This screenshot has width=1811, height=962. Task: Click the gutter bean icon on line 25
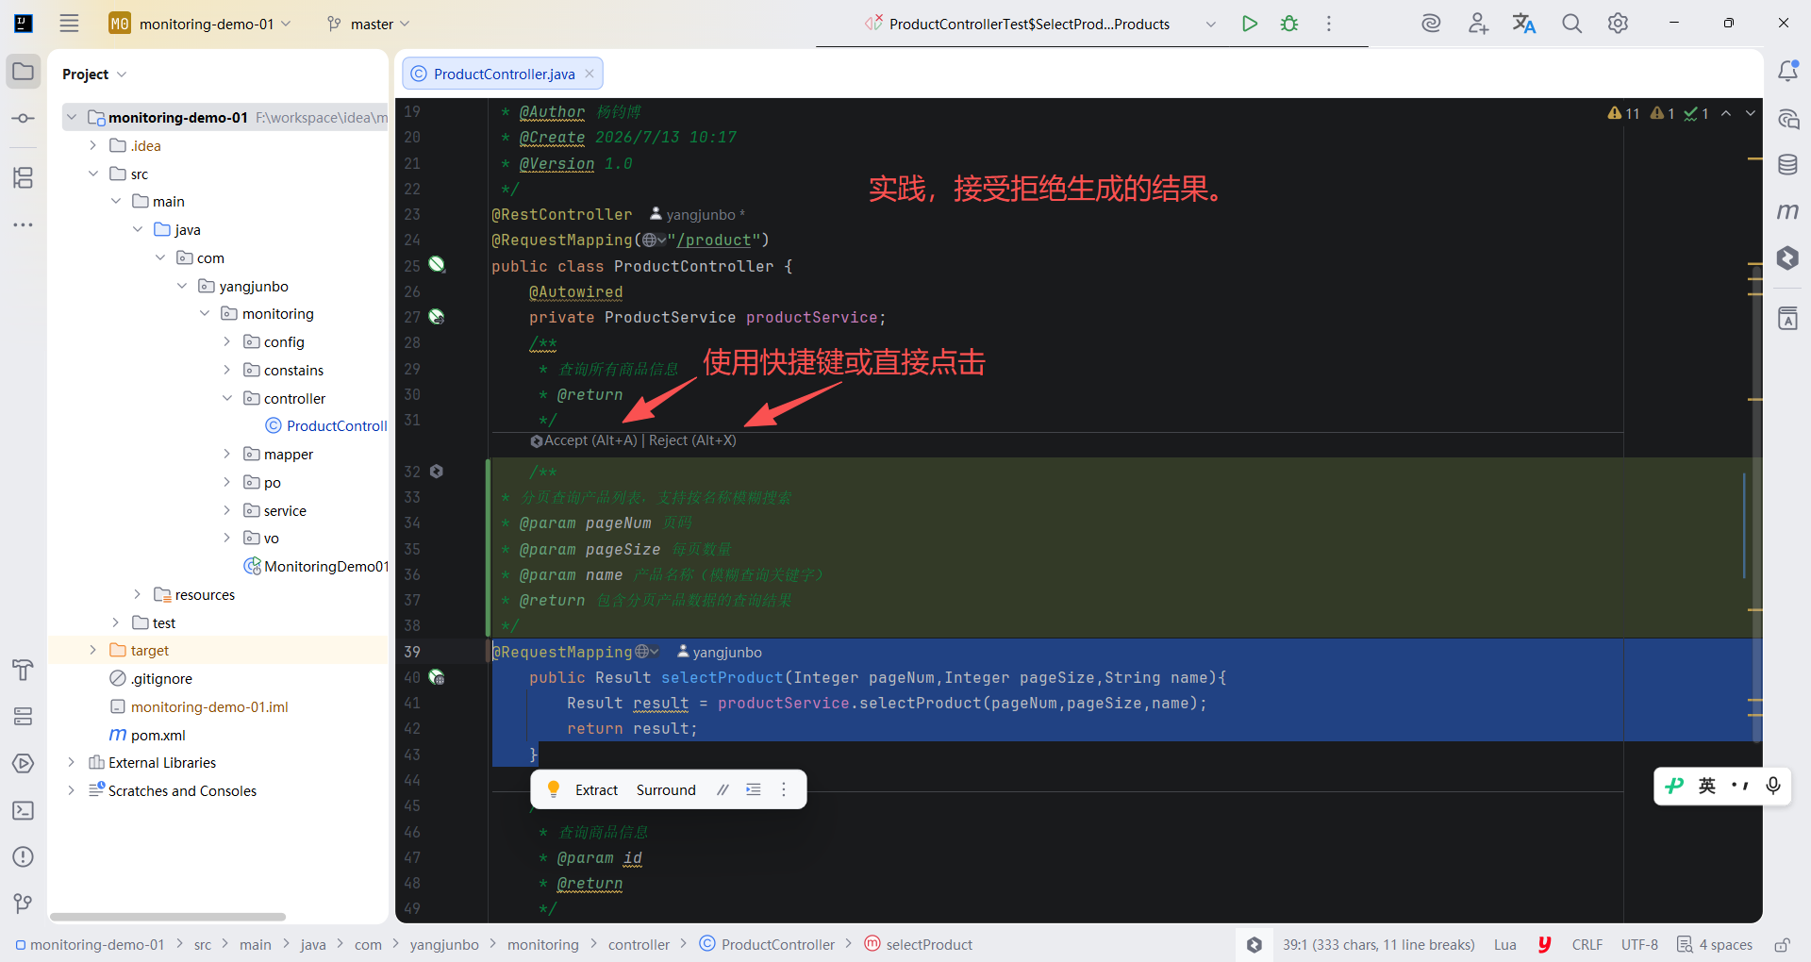click(x=437, y=264)
